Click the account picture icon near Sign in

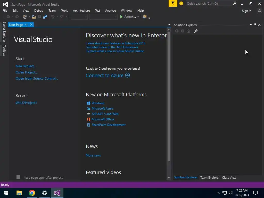tap(259, 11)
